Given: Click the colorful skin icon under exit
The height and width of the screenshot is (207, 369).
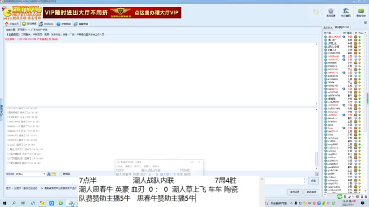Looking at the screenshot, I should 365,22.
